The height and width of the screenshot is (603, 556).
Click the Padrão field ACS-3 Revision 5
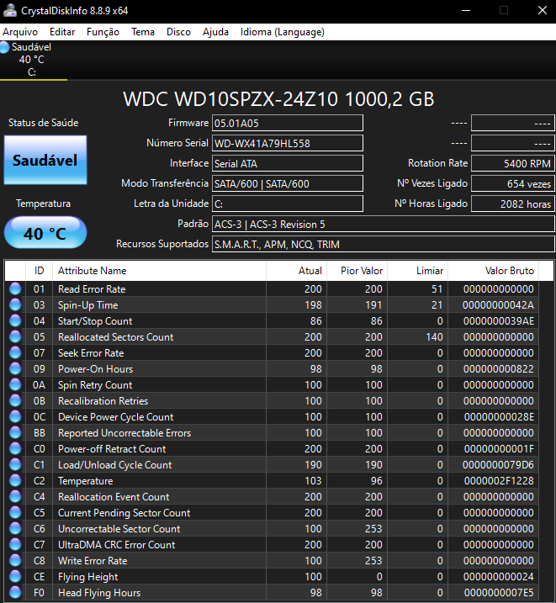coord(384,225)
